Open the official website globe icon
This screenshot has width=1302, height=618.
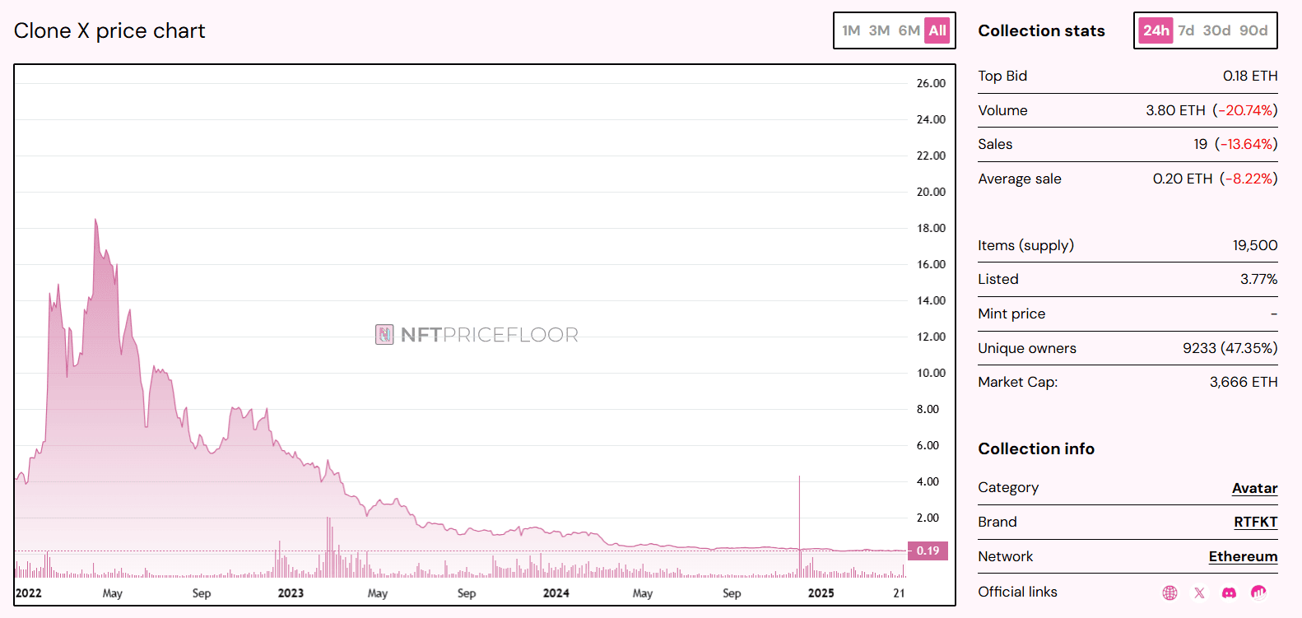pyautogui.click(x=1169, y=592)
